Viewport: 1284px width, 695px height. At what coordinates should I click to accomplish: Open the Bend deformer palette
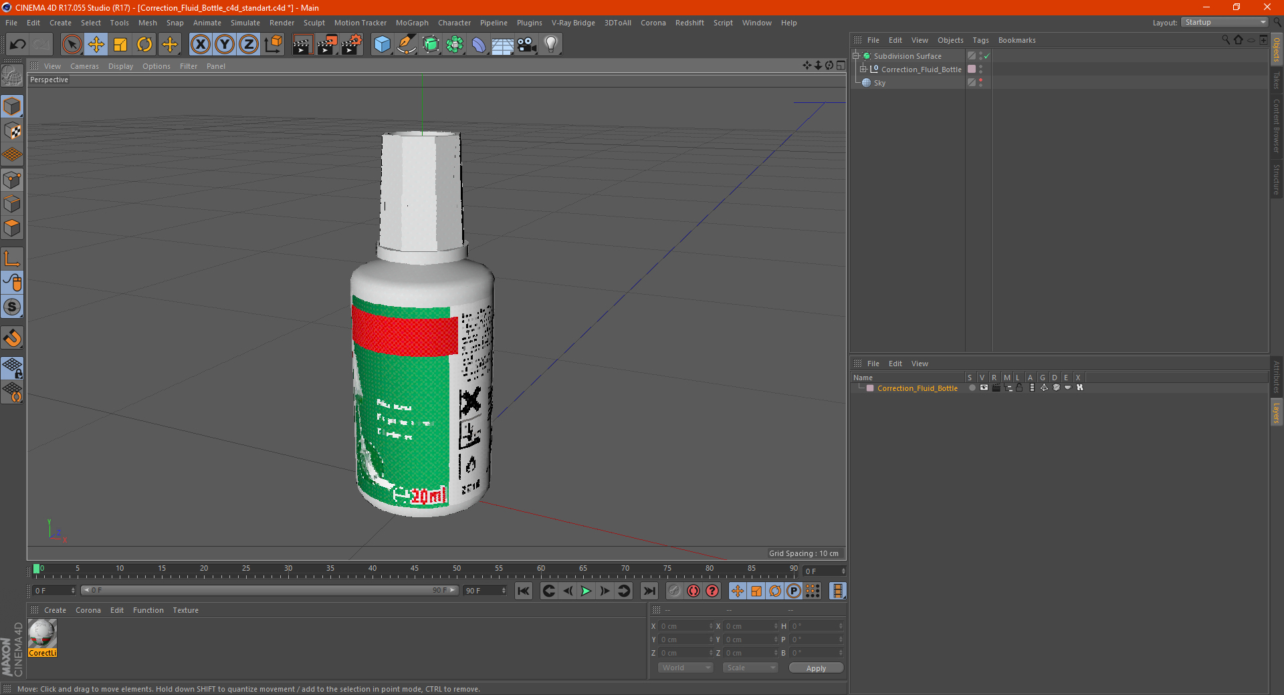(x=479, y=45)
